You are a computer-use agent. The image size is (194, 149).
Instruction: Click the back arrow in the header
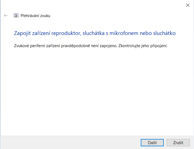pyautogui.click(x=6, y=15)
